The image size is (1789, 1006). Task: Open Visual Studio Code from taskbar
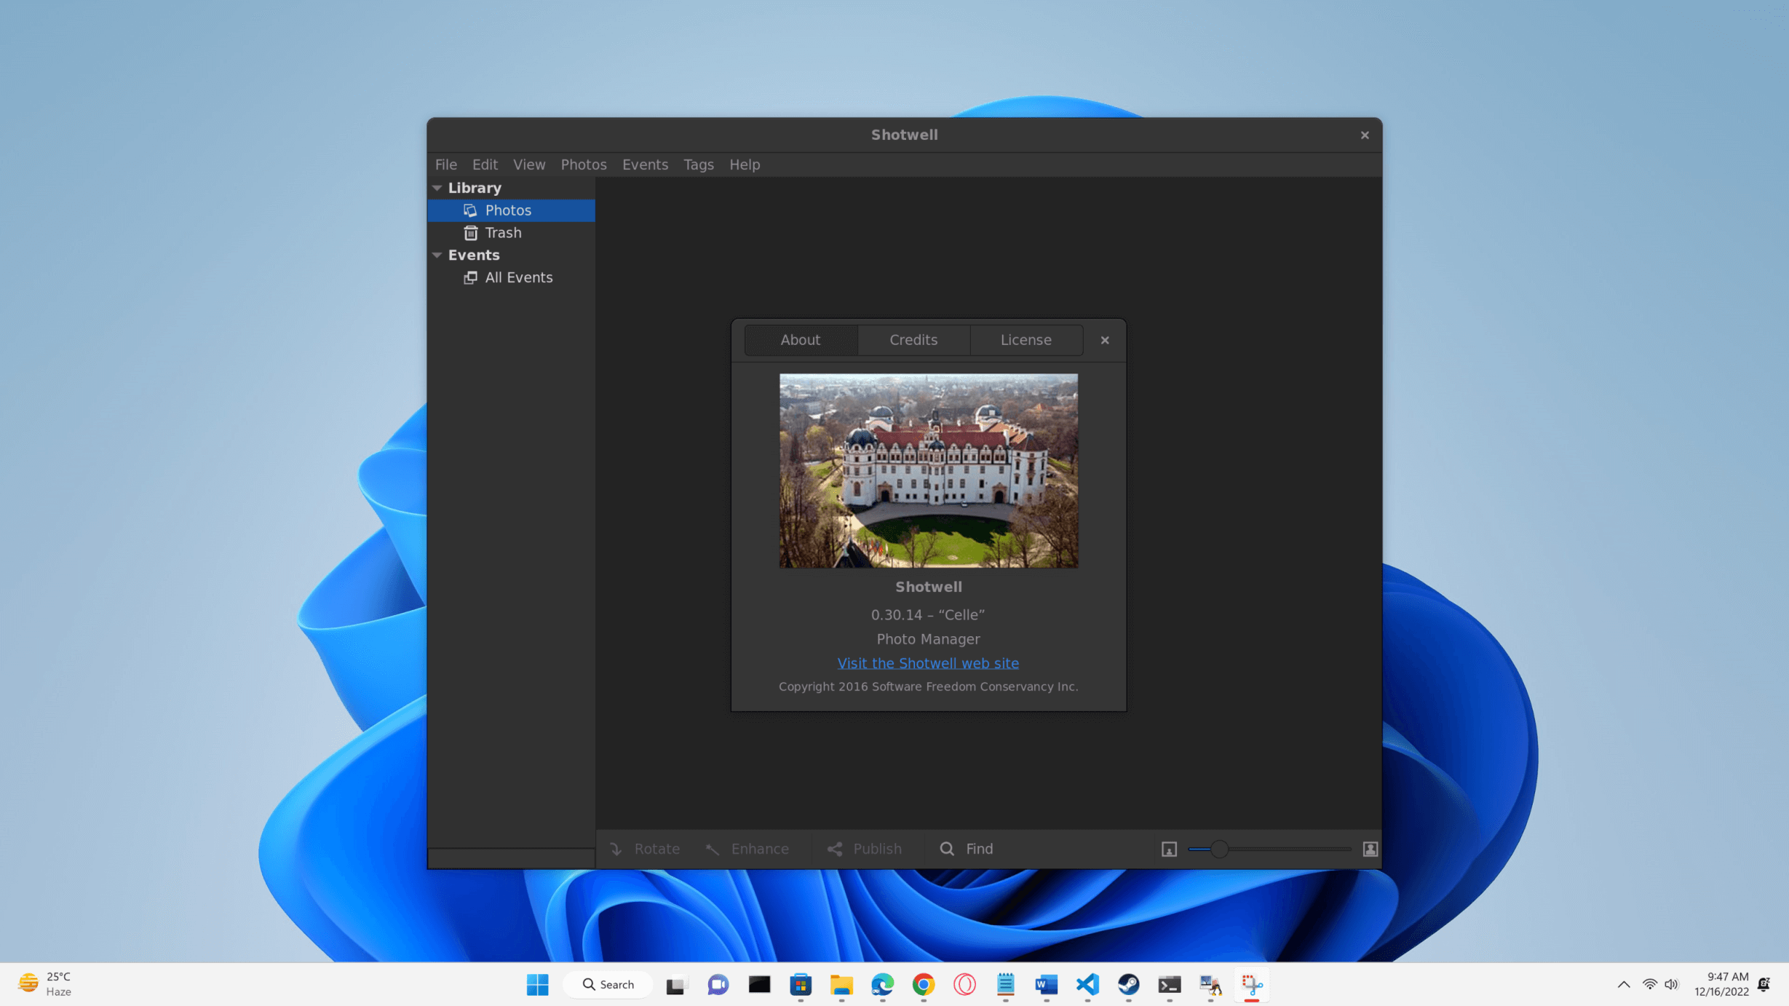[1087, 985]
